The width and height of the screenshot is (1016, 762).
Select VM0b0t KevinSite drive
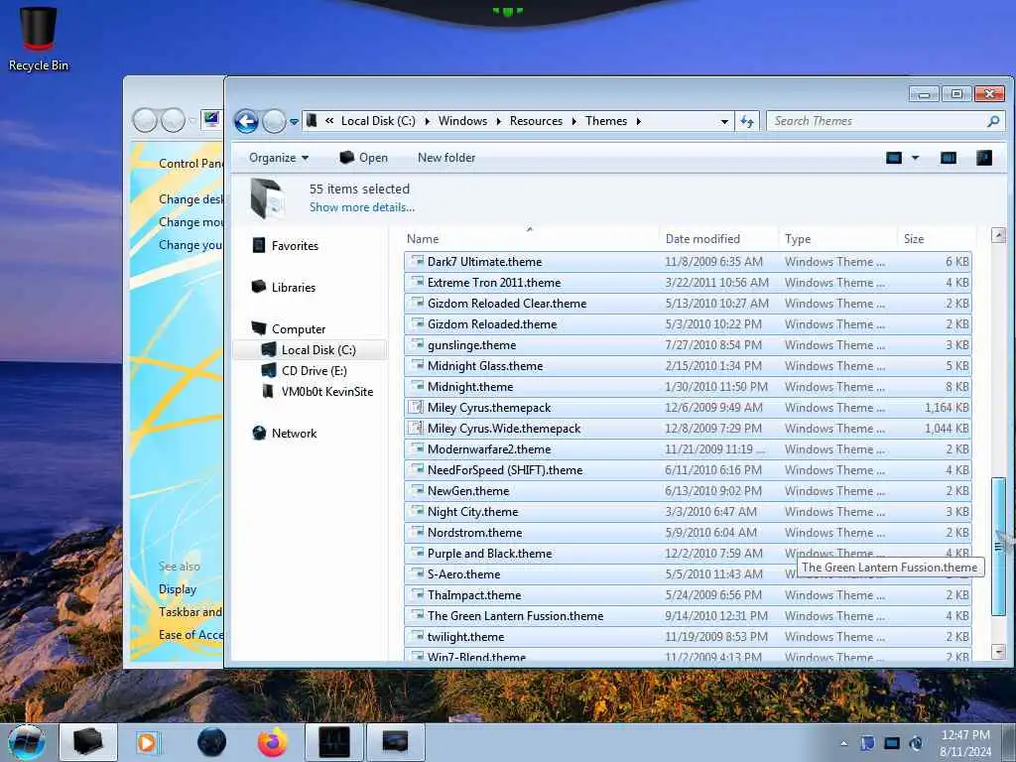coord(327,391)
